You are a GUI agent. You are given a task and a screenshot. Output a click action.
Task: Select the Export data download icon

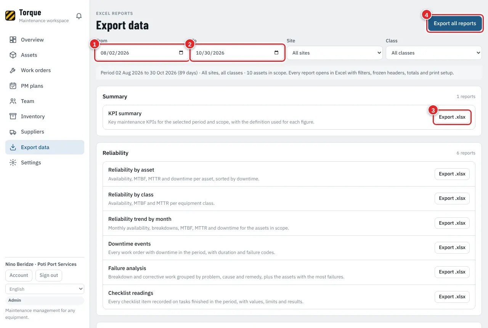tap(13, 147)
